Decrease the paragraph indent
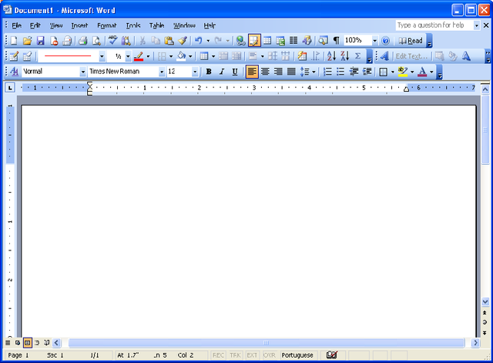 [354, 72]
